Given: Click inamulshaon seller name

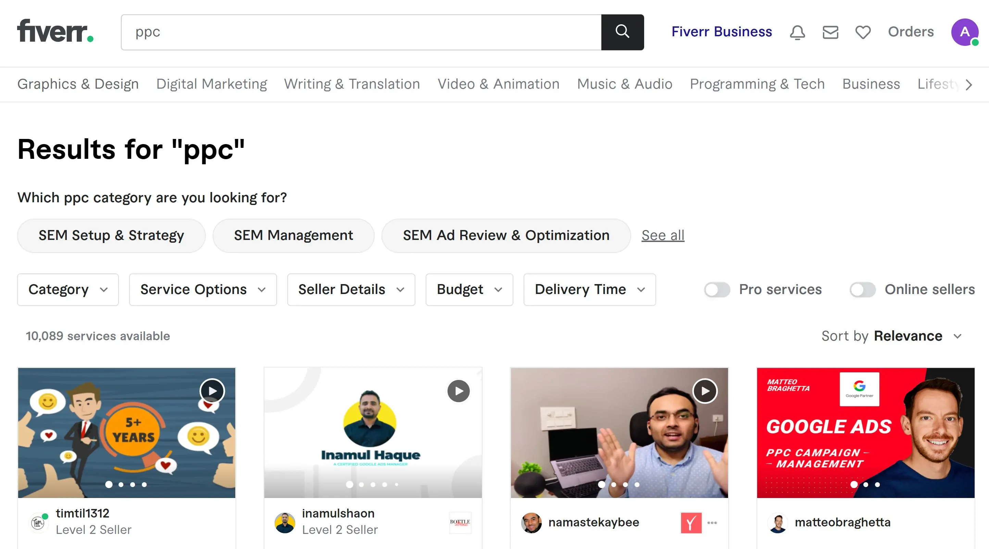Looking at the screenshot, I should tap(338, 513).
